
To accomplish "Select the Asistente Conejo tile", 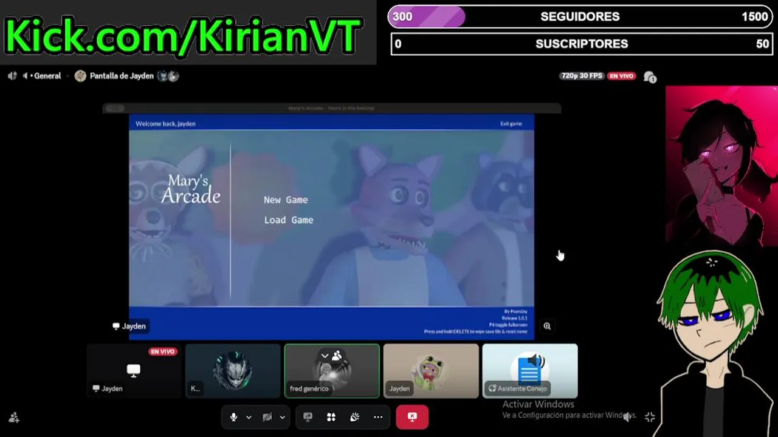I will [530, 371].
